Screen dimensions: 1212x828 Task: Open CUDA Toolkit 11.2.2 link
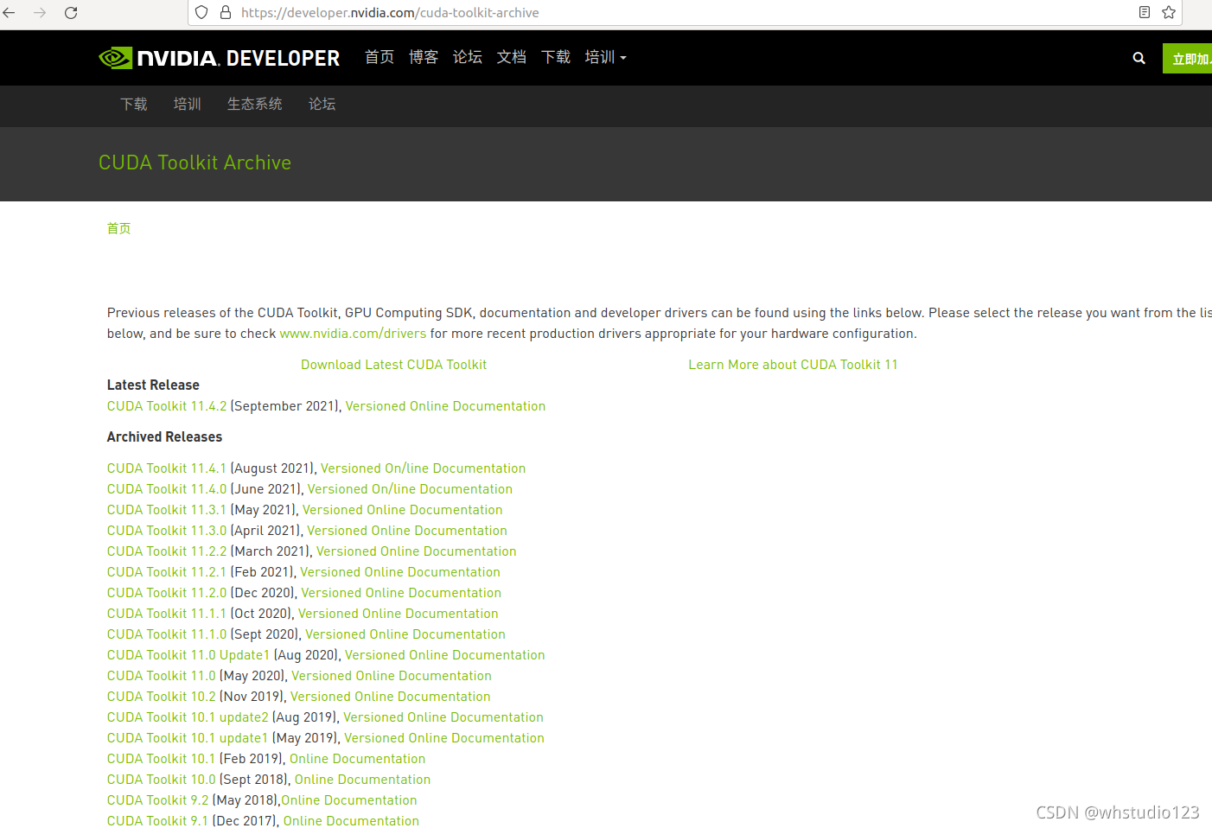coord(167,551)
